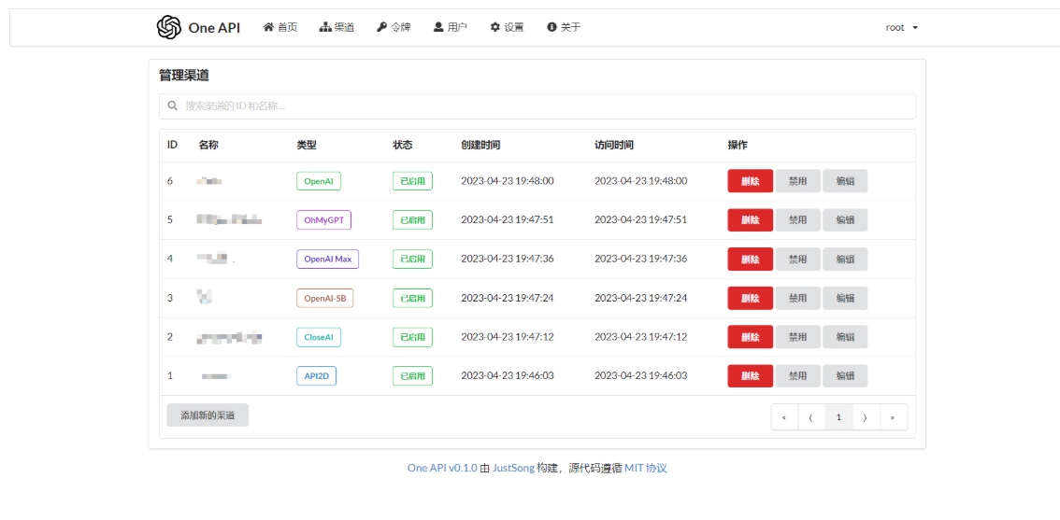Click the 创建时间 column header
This screenshot has width=1060, height=520.
coord(480,146)
